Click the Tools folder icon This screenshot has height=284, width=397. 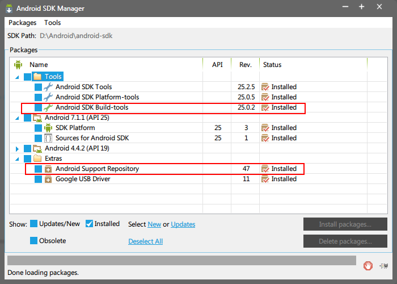(x=37, y=77)
